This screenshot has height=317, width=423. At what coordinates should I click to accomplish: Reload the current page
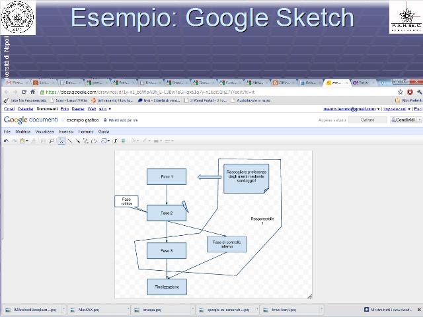pyautogui.click(x=24, y=92)
